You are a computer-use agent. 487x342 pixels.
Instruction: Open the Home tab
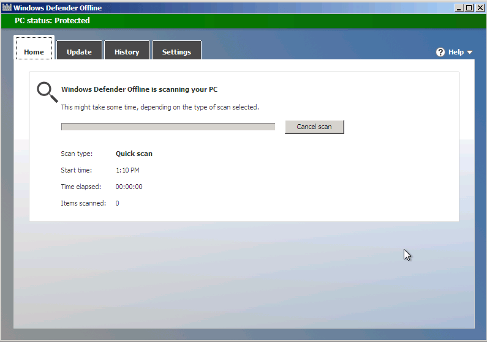click(x=34, y=48)
